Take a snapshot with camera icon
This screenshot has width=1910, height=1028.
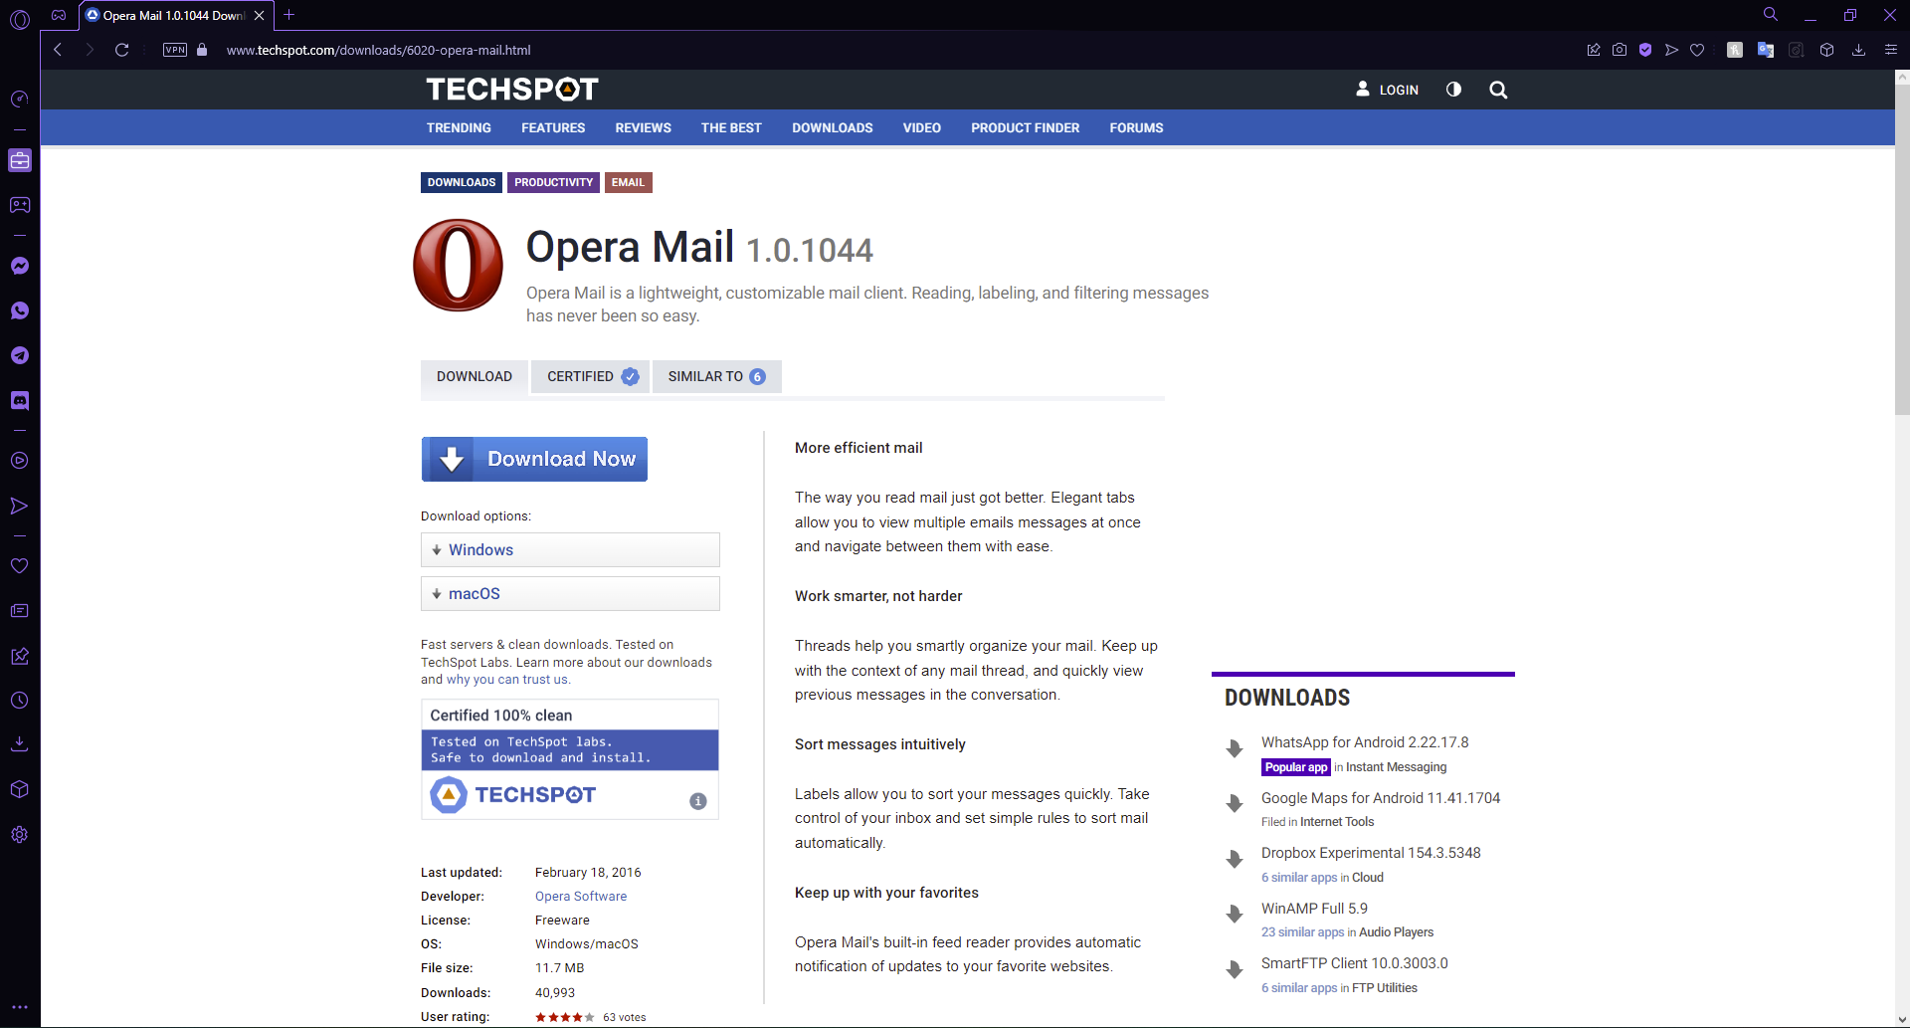click(x=1620, y=50)
